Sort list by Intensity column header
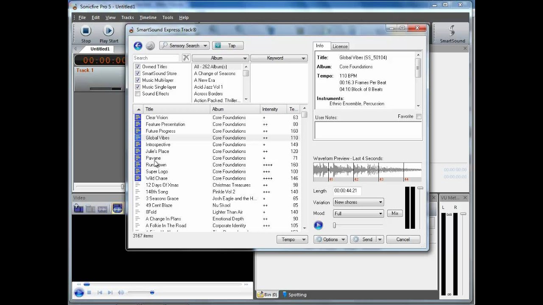The image size is (543, 305). [273, 109]
